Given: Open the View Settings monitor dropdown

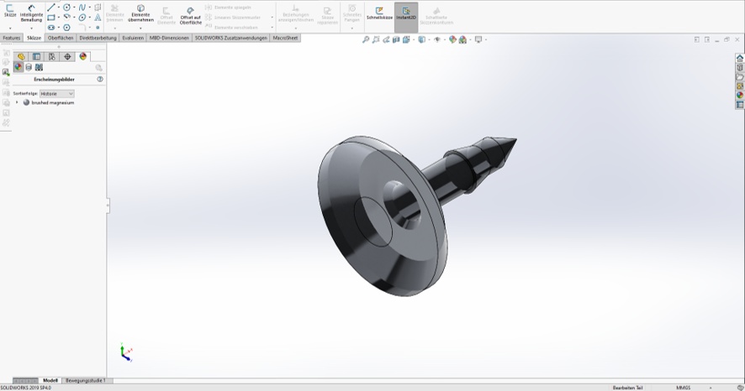Looking at the screenshot, I should (x=478, y=39).
